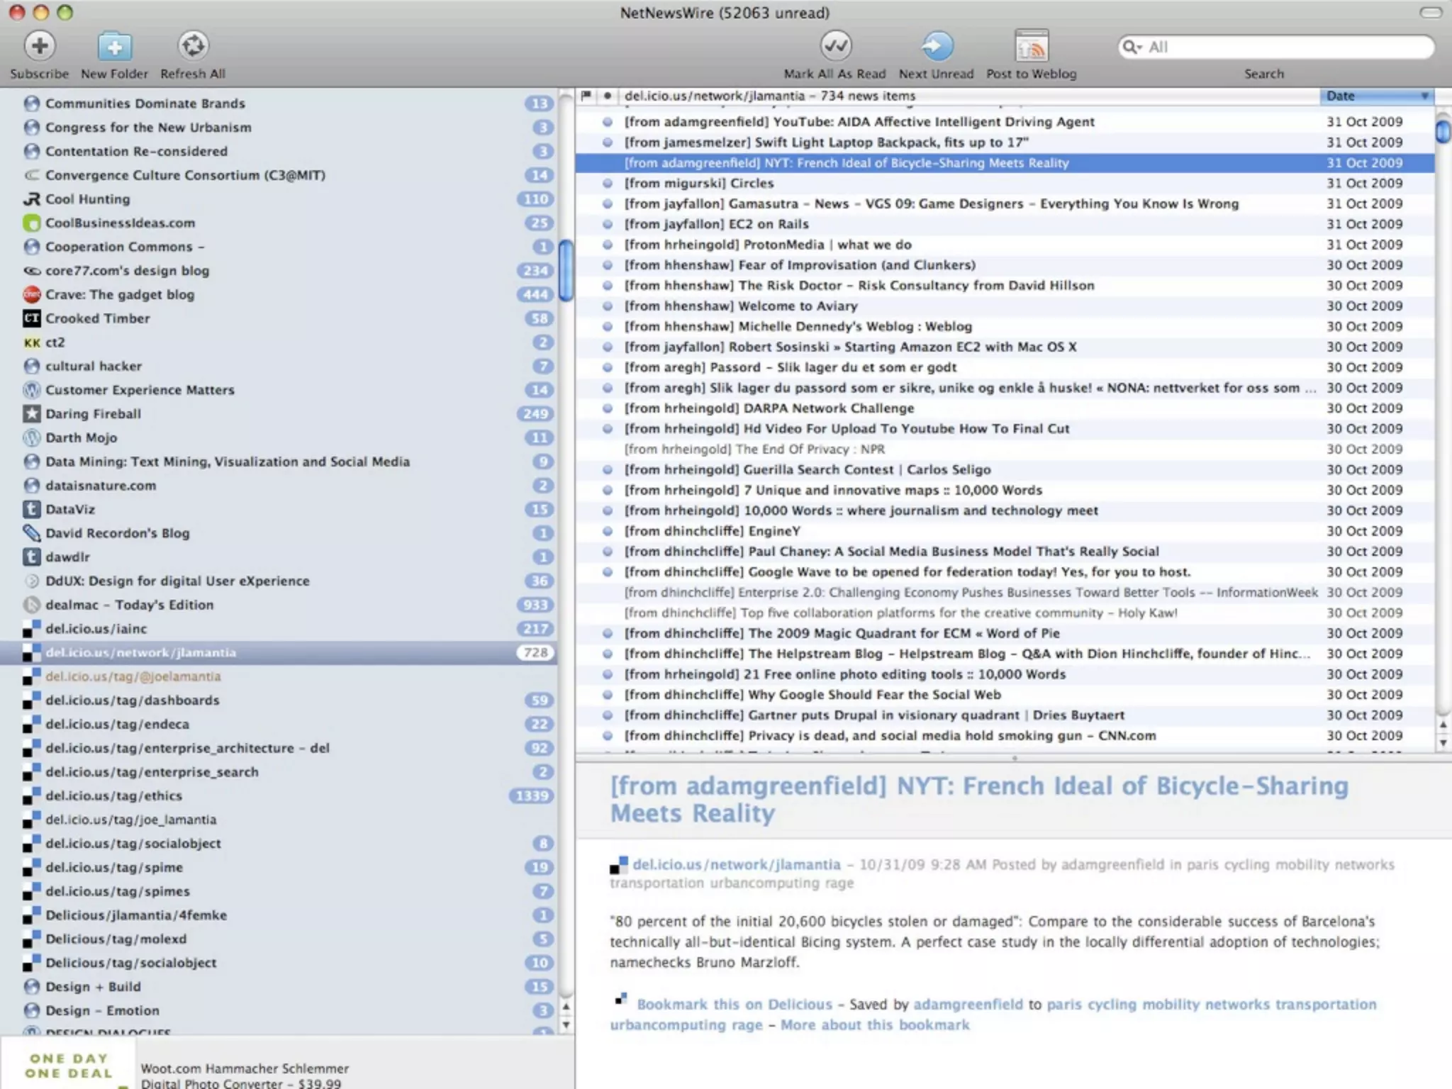Click the Date column sort arrow
The width and height of the screenshot is (1452, 1089).
click(x=1424, y=96)
